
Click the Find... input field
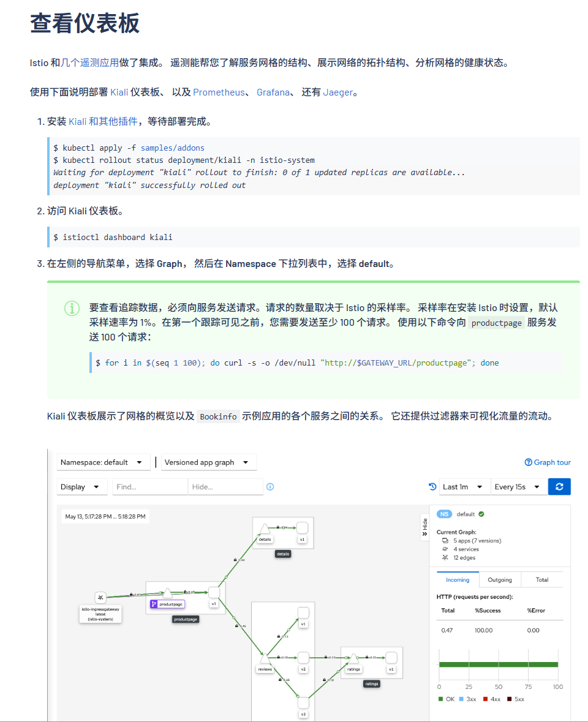tap(150, 487)
